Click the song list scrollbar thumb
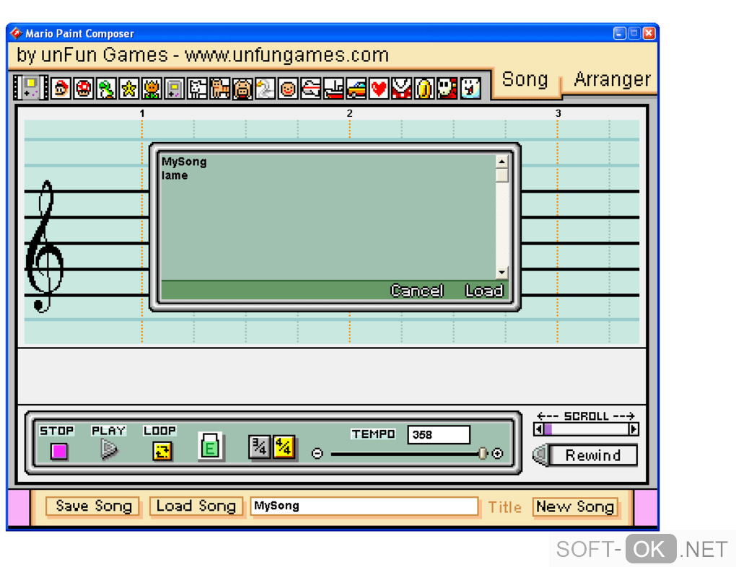The height and width of the screenshot is (567, 736). point(501,175)
